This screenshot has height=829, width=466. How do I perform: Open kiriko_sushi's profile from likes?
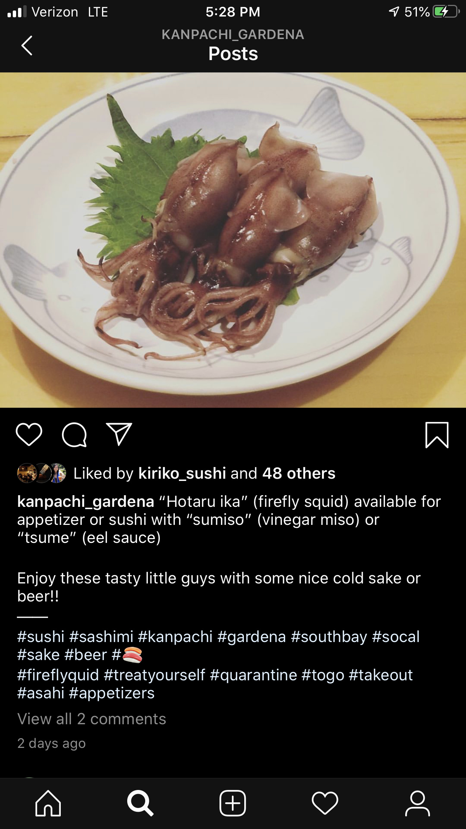tap(182, 473)
